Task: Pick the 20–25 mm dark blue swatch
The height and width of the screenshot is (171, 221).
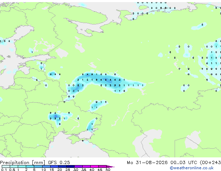Action: 62,166
